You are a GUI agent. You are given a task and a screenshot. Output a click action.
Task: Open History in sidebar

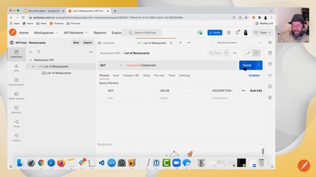click(16, 138)
